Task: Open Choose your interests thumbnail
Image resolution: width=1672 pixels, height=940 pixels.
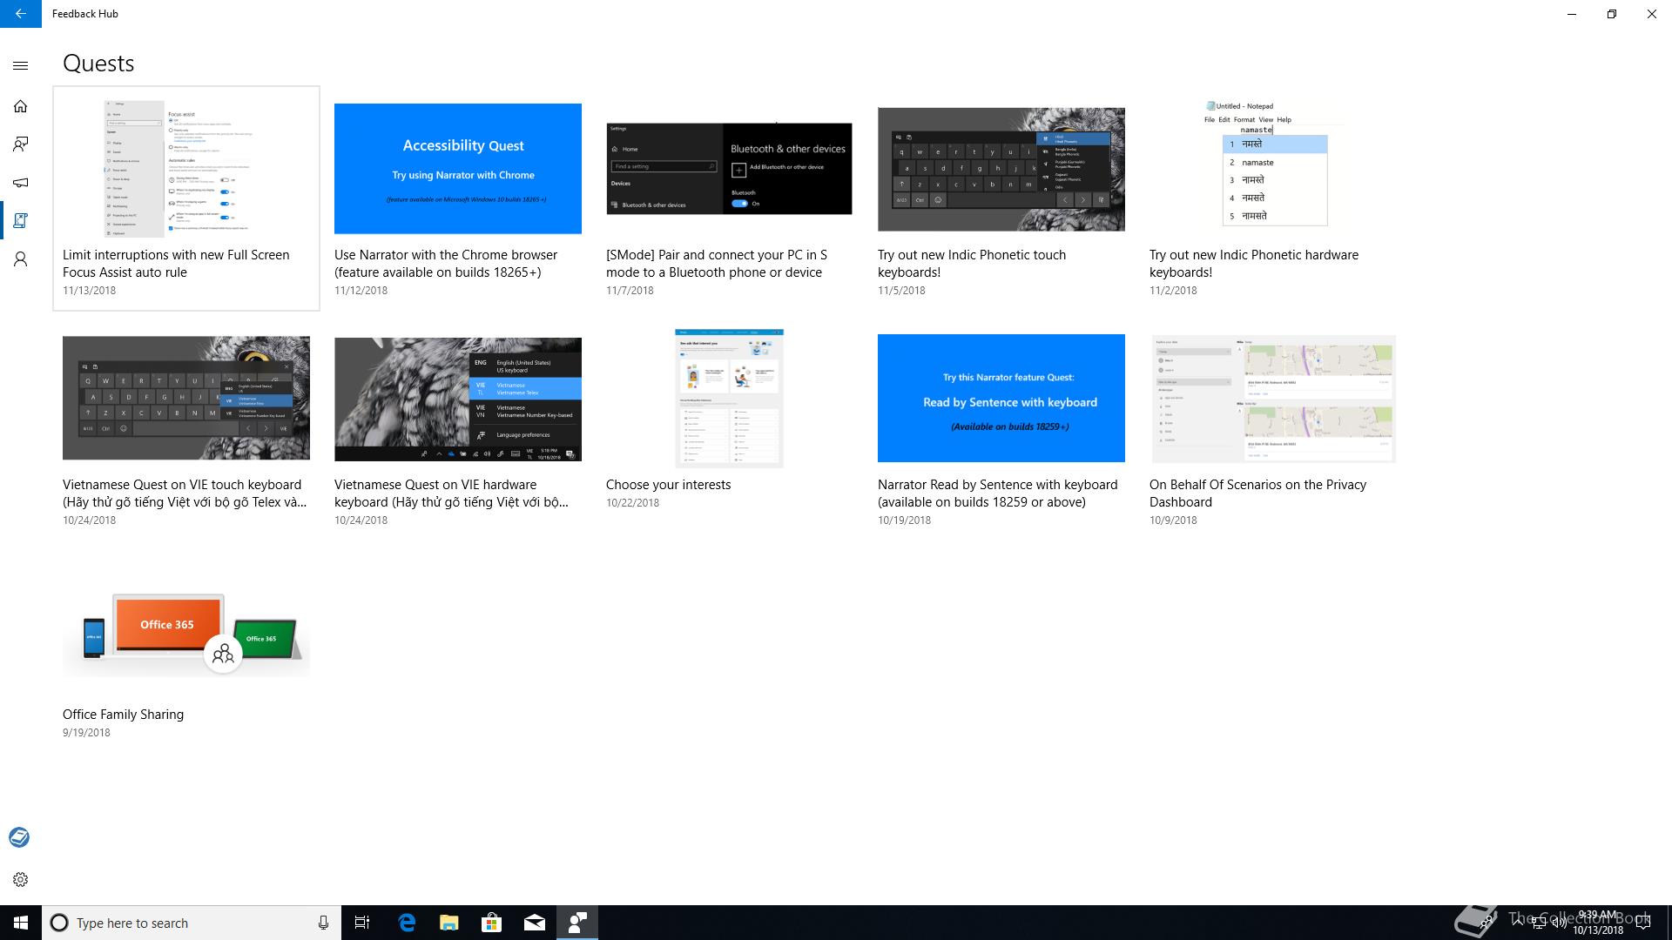Action: click(730, 398)
